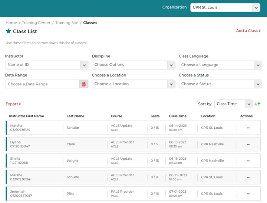This screenshot has height=203, width=267.
Task: Open the date range calendar icon
Action: 83,84
